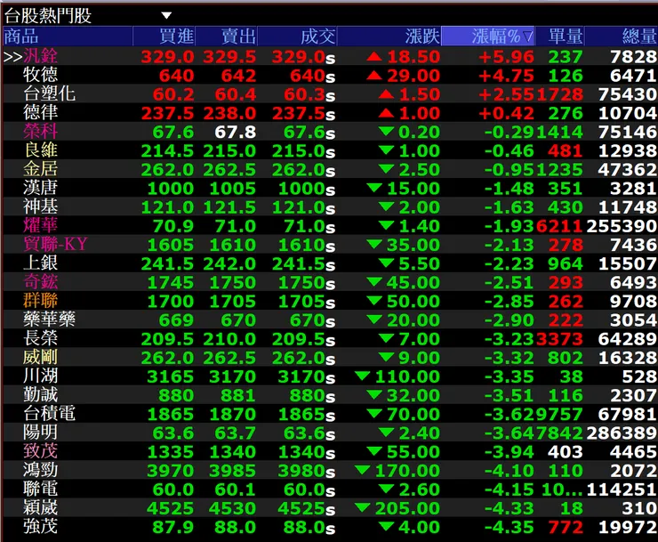Select the 金居 stock name
The height and width of the screenshot is (542, 658).
[40, 169]
